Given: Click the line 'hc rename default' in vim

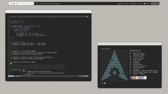Looking at the screenshot, I should 26,26.
